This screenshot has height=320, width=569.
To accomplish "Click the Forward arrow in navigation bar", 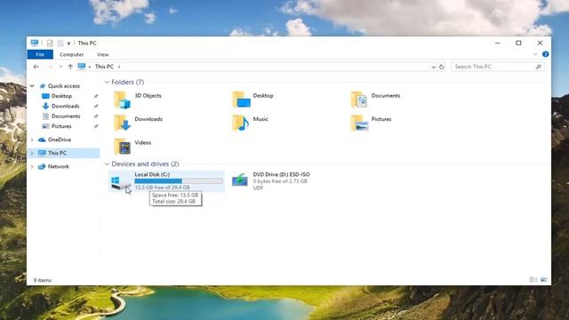I will click(x=50, y=67).
